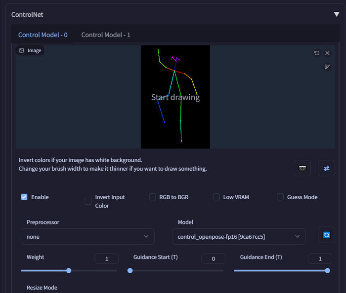This screenshot has width=346, height=293.
Task: Check the RGB to BGR checkbox
Action: (x=152, y=197)
